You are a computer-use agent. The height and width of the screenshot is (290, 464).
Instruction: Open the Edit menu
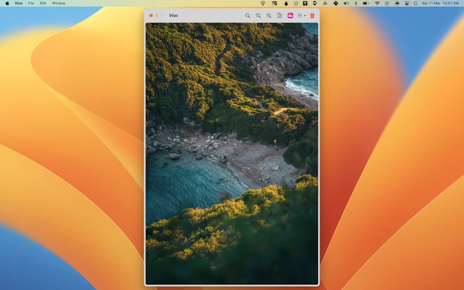coord(43,3)
